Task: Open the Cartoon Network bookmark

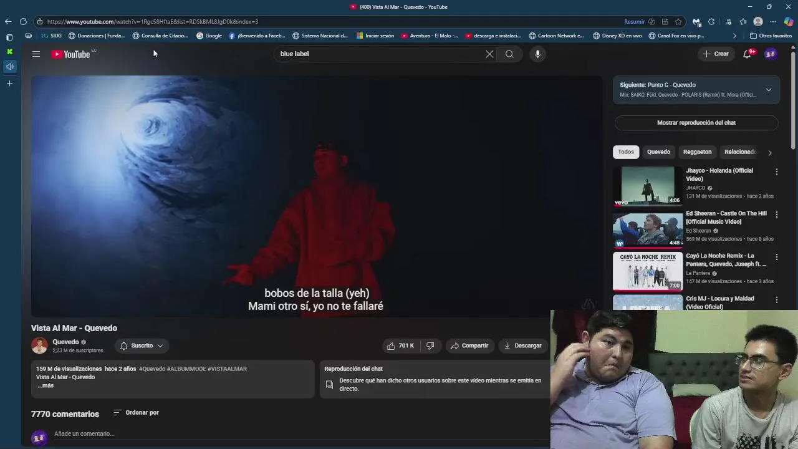Action: [x=556, y=36]
